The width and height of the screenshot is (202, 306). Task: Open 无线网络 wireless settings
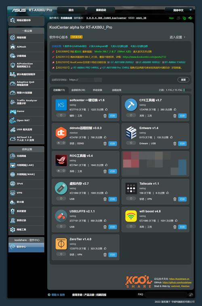point(26,156)
